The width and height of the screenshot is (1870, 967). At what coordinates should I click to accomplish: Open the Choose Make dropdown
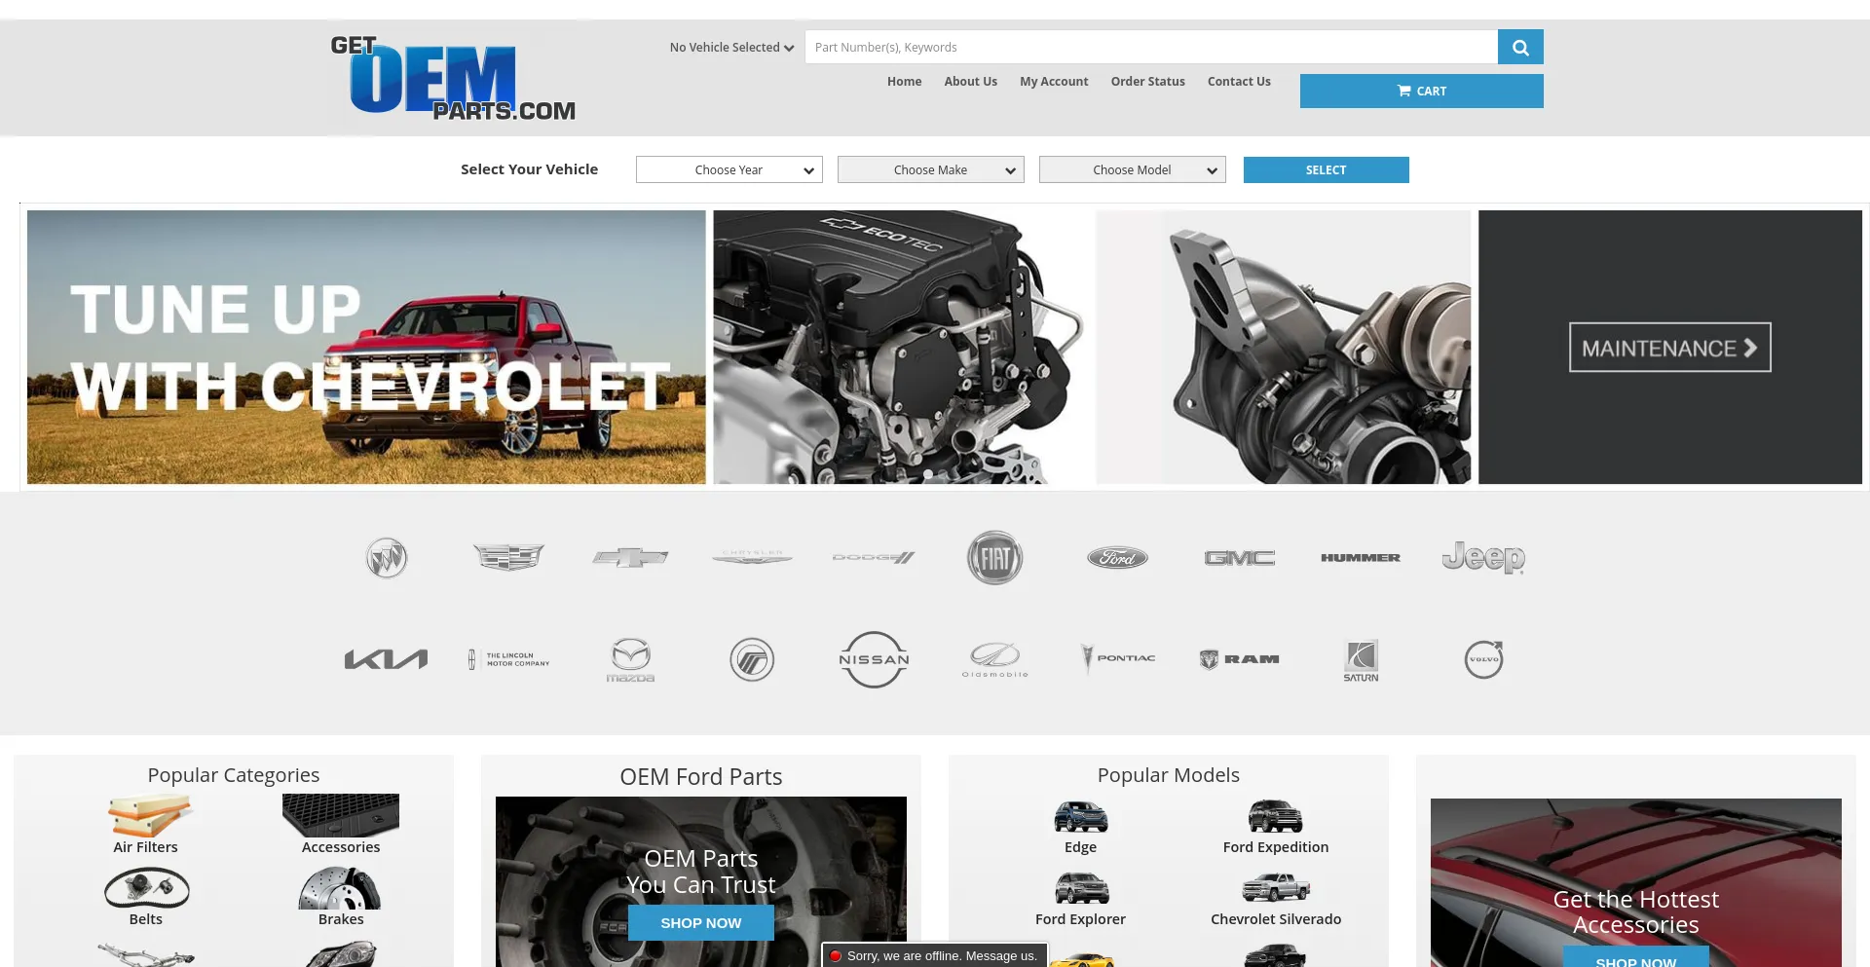point(931,169)
